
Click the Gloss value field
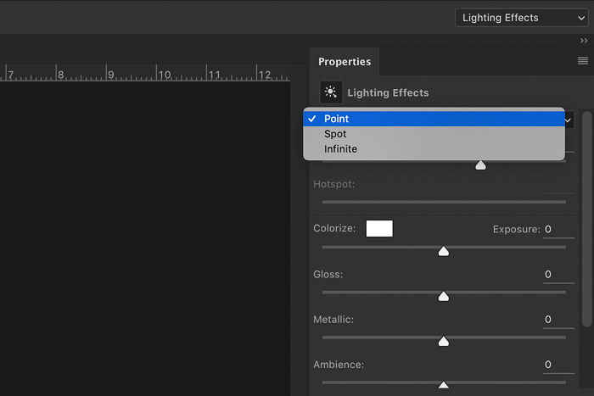pyautogui.click(x=558, y=275)
